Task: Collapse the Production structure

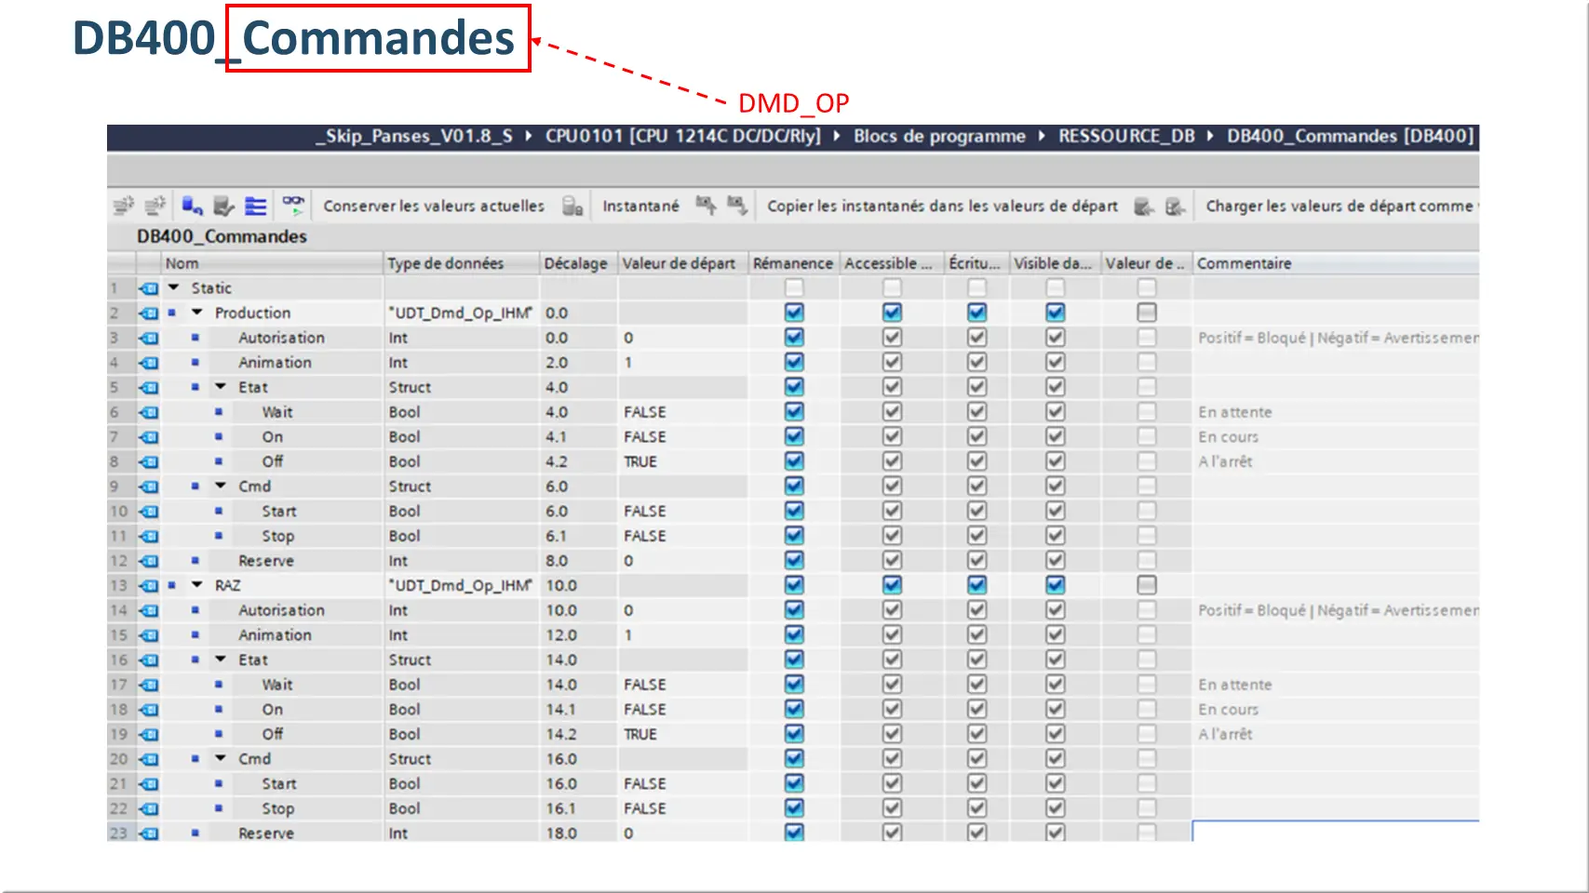Action: (x=196, y=313)
